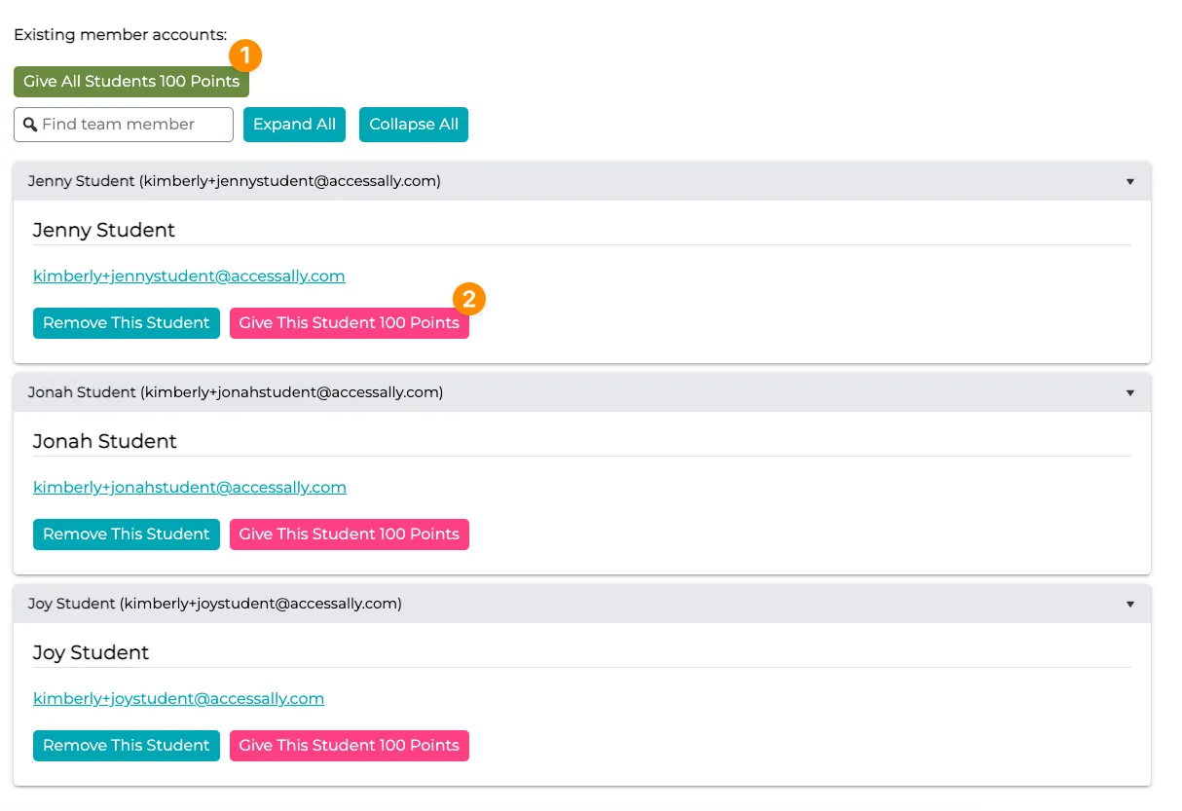Image resolution: width=1182 pixels, height=811 pixels.
Task: Remove Jenny Student from the team
Action: (x=126, y=323)
